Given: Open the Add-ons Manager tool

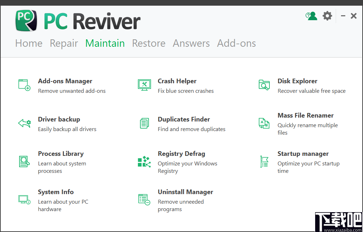Looking at the screenshot, I should tap(65, 81).
